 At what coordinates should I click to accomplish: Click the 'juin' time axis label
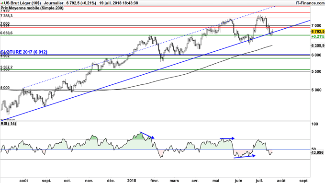(x=238, y=181)
